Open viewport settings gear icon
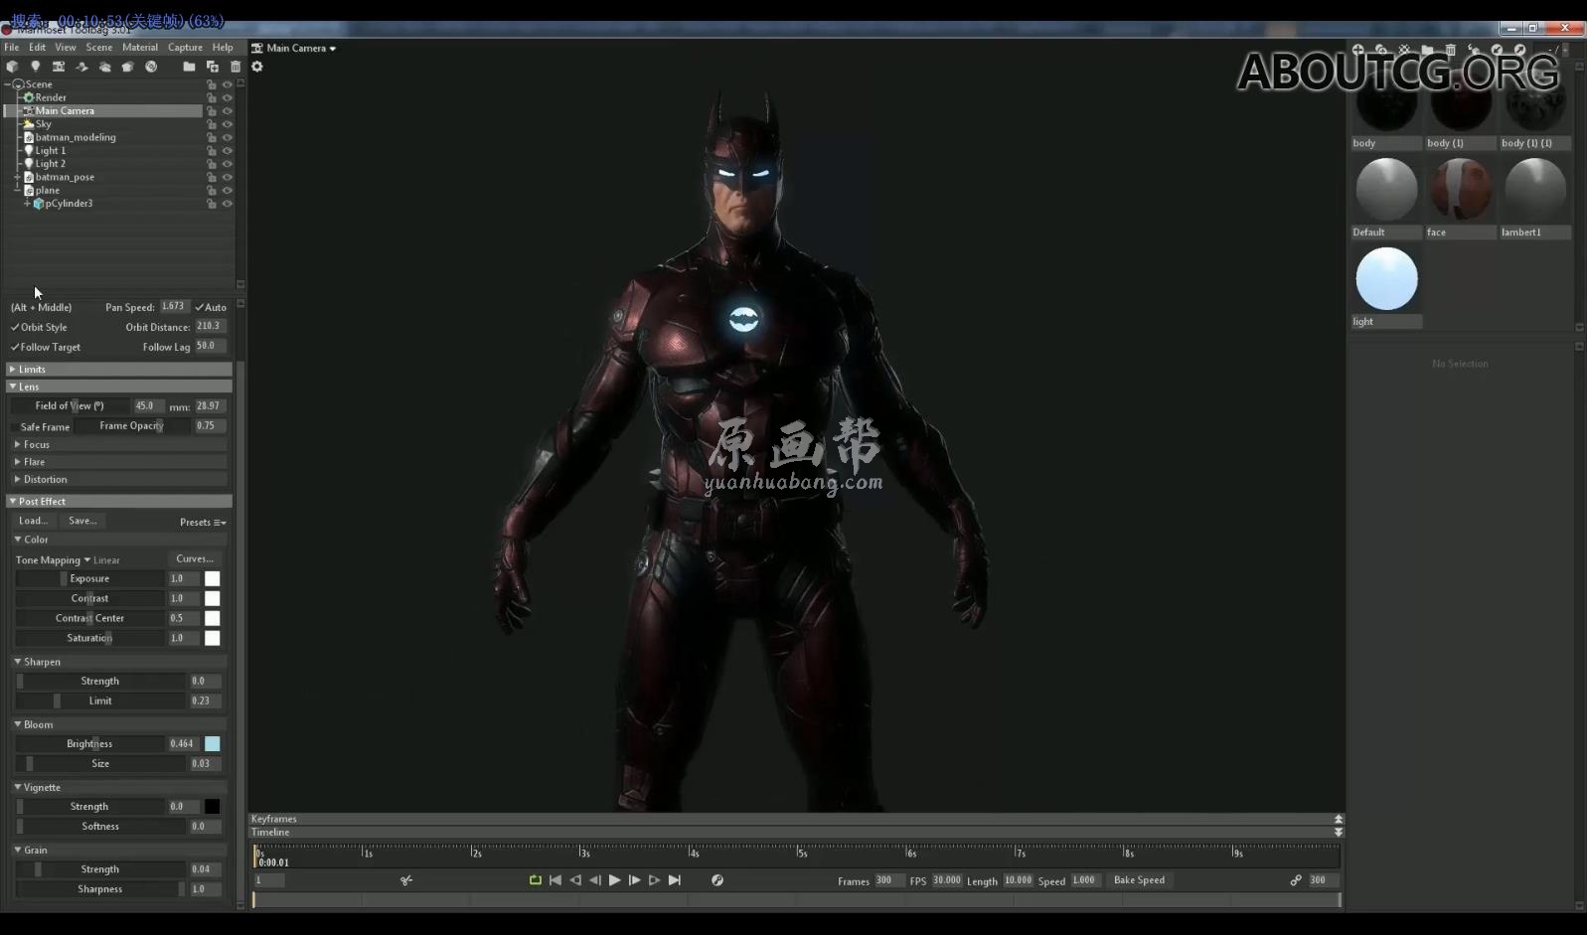 pyautogui.click(x=257, y=67)
